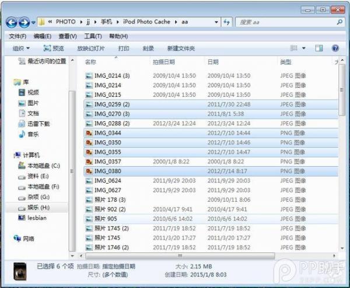This screenshot has width=350, height=288.
Task: Click the folder icon in address bar
Action: [x=41, y=22]
